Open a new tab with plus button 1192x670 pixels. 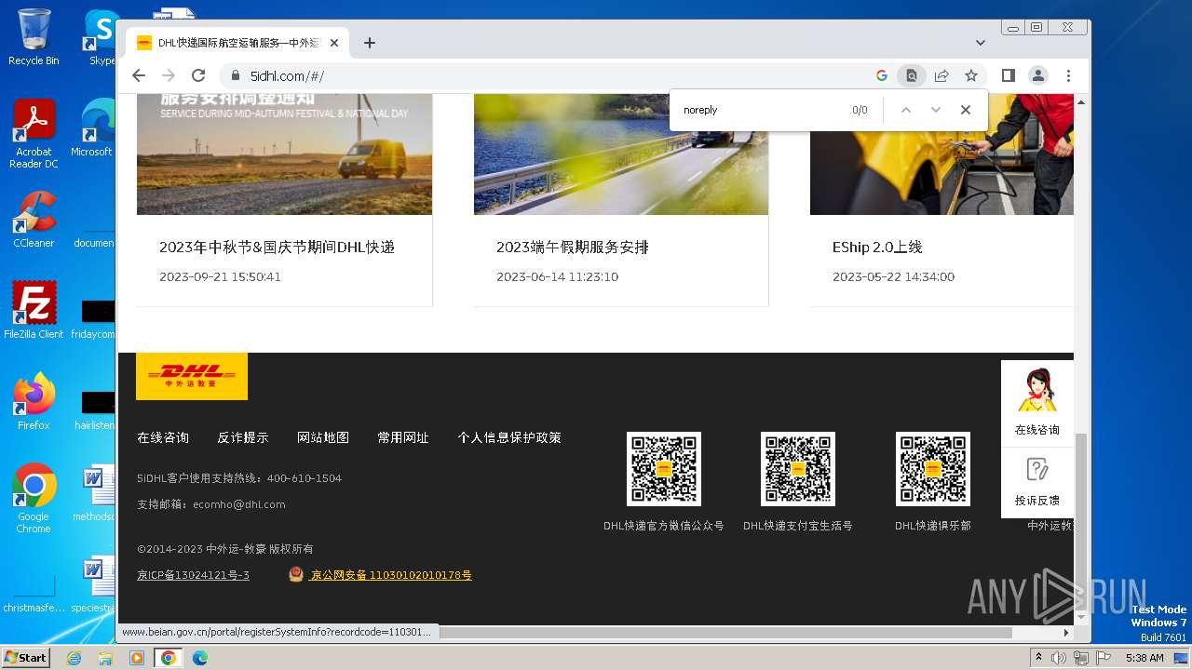click(370, 43)
